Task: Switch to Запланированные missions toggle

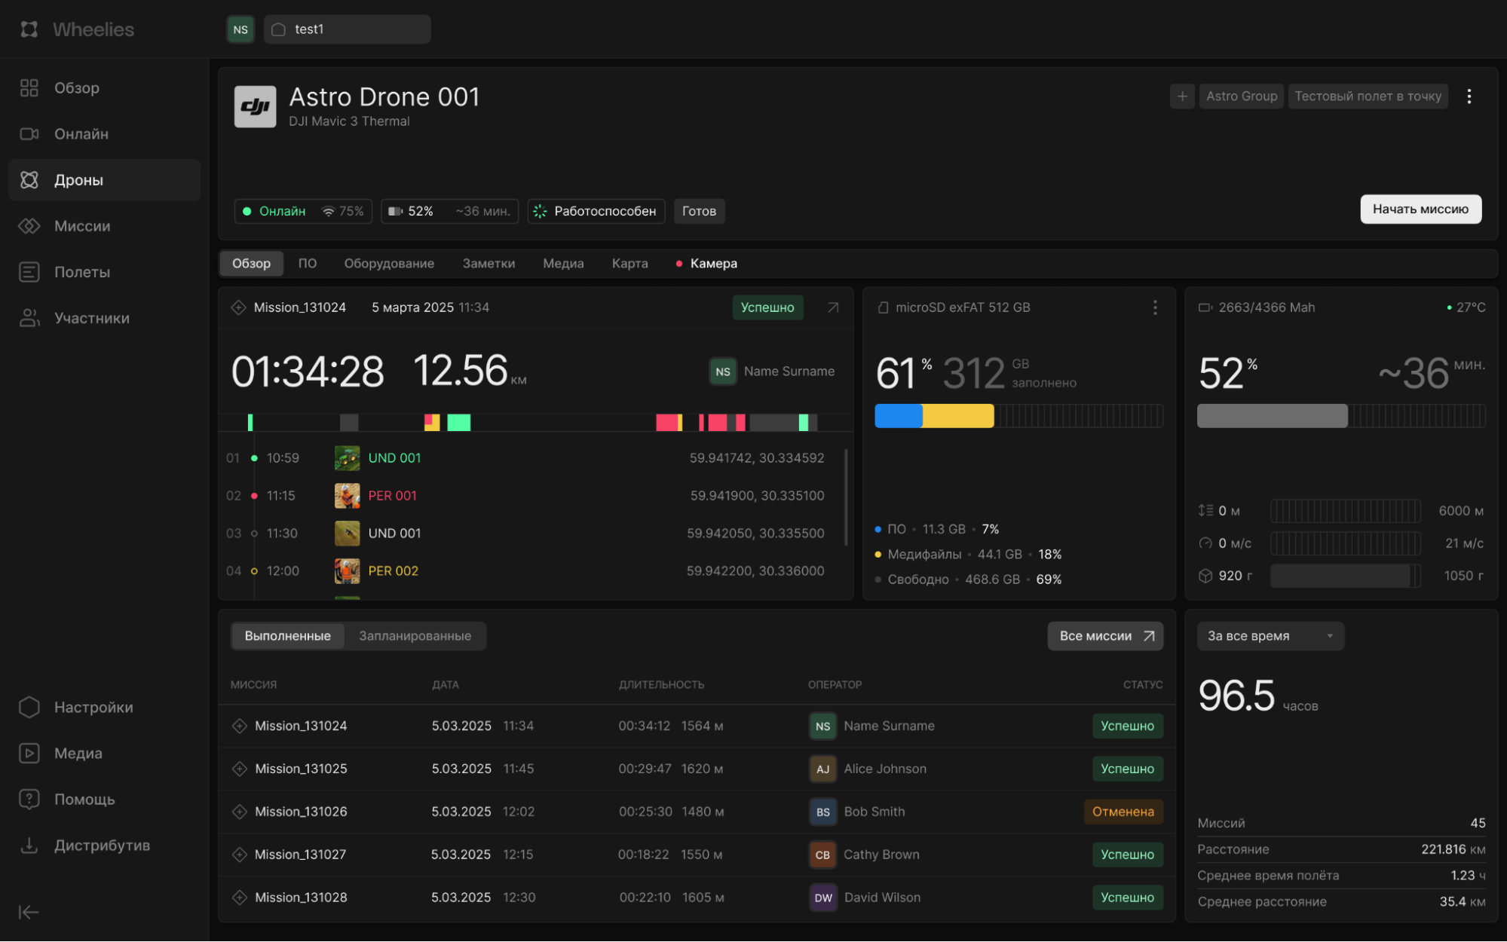Action: [x=415, y=636]
